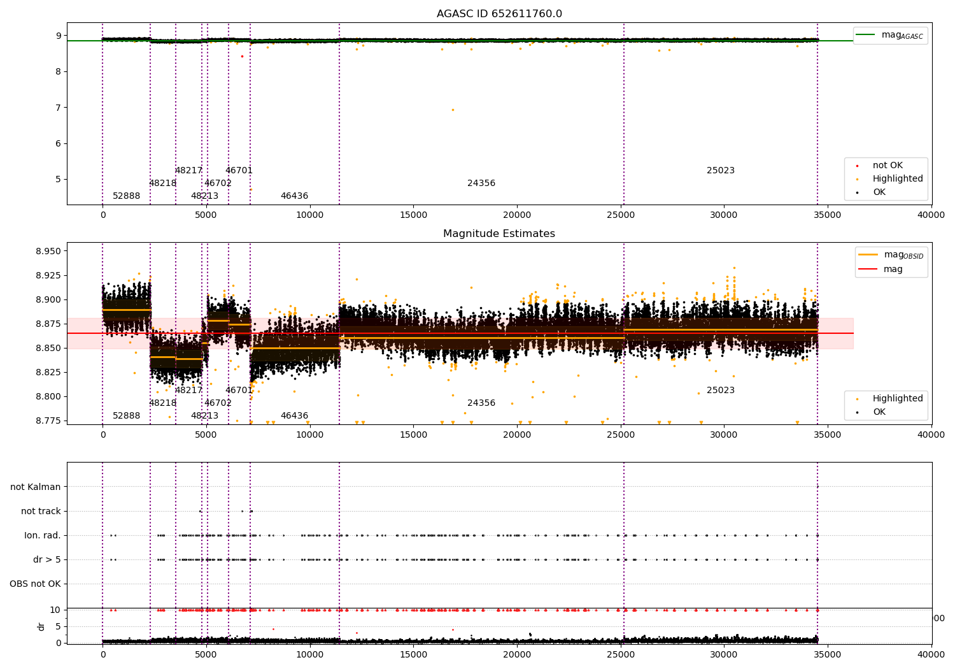
Task: Click x-axis tick 30000 under Magnitude Estimates plot
Action: [x=725, y=435]
